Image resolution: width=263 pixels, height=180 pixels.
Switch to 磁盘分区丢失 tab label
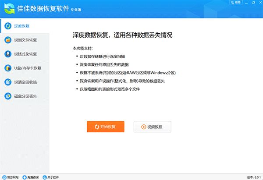pyautogui.click(x=25, y=96)
